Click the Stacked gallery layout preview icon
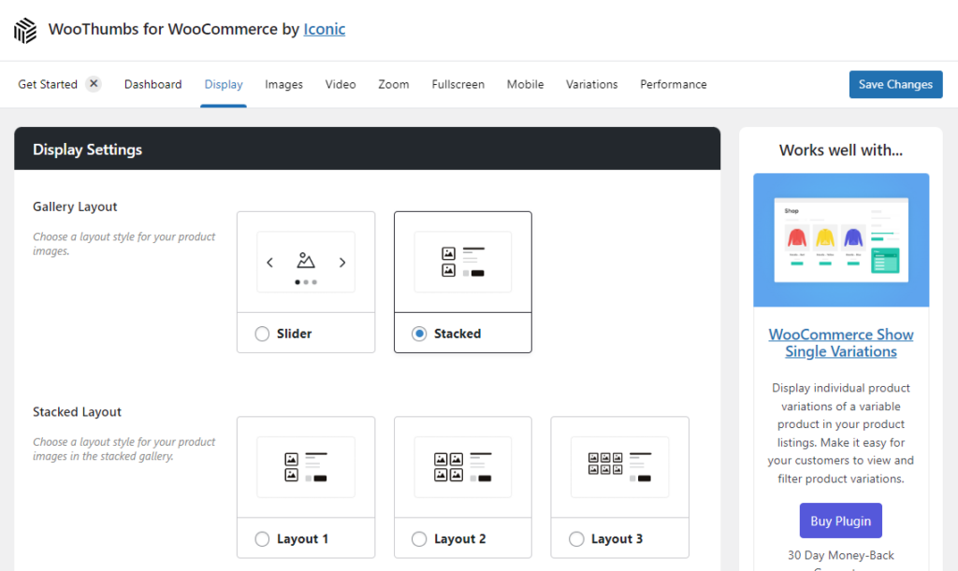 coord(463,262)
